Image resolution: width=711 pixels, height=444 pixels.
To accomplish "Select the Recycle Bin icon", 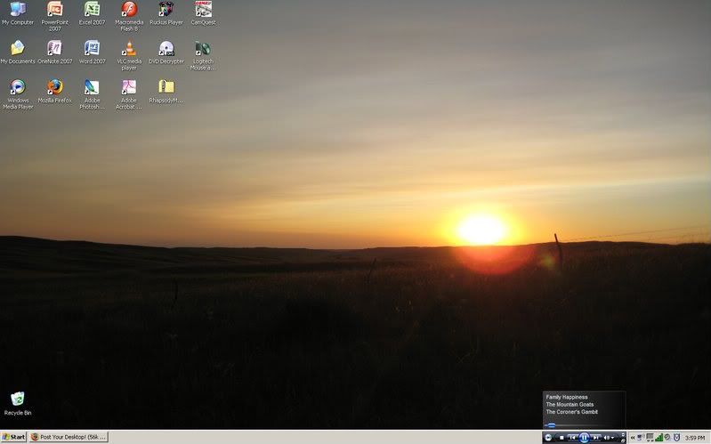I will click(17, 404).
